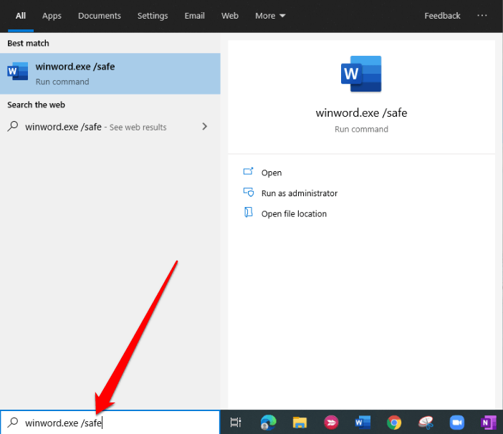503x434 pixels.
Task: Expand the More filter dropdown
Action: (270, 16)
